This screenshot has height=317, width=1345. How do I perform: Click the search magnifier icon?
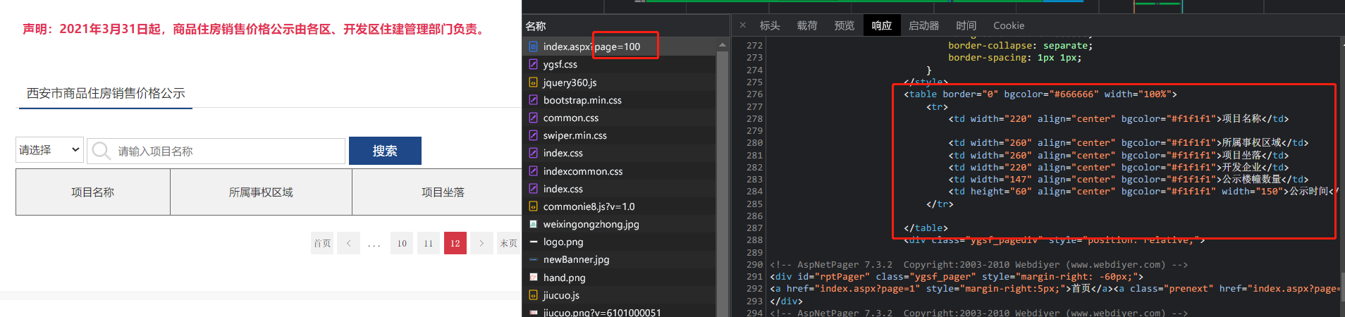[x=101, y=151]
